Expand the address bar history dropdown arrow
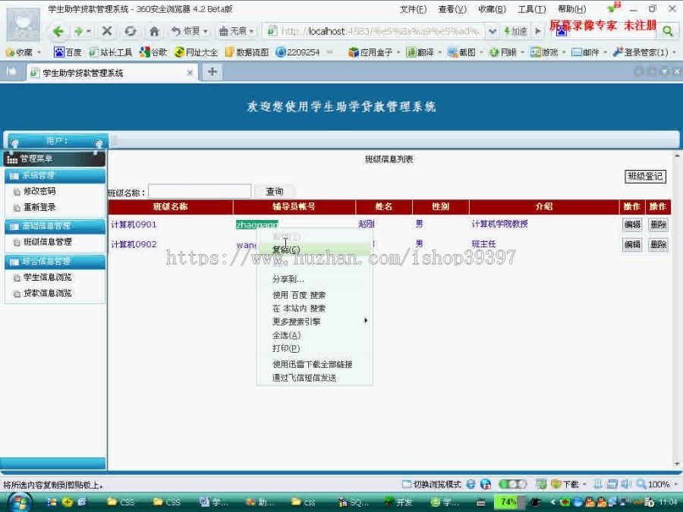The width and height of the screenshot is (683, 512). click(x=492, y=31)
